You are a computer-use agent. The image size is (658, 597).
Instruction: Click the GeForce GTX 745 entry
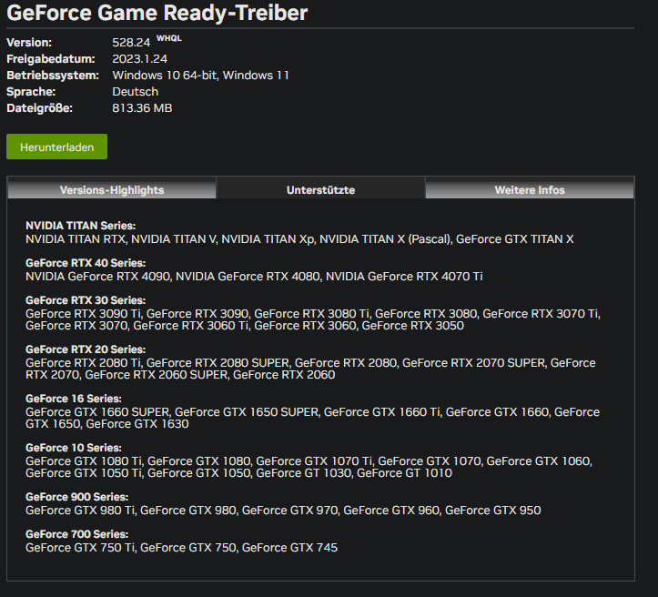click(x=289, y=548)
